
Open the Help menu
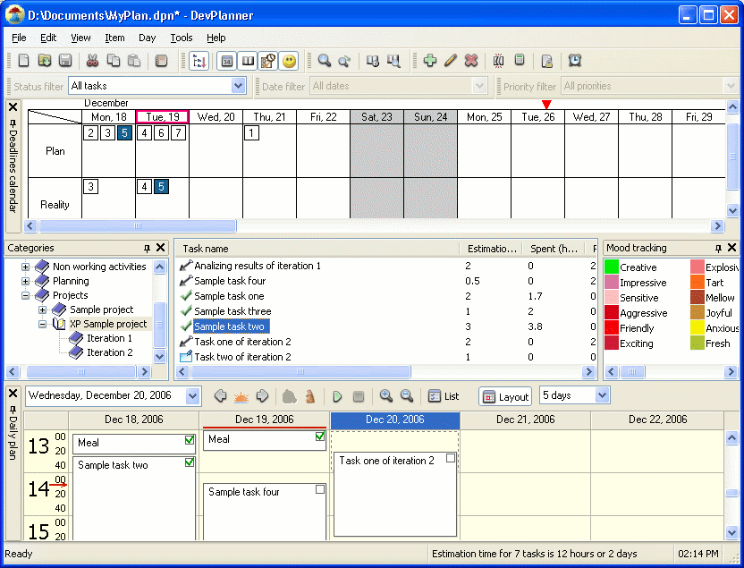[216, 38]
